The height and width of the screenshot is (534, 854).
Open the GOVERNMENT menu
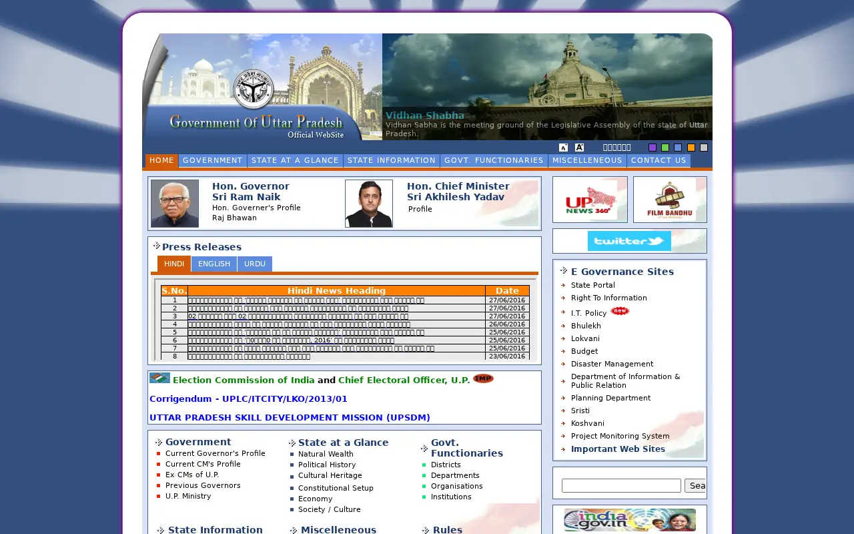(213, 161)
